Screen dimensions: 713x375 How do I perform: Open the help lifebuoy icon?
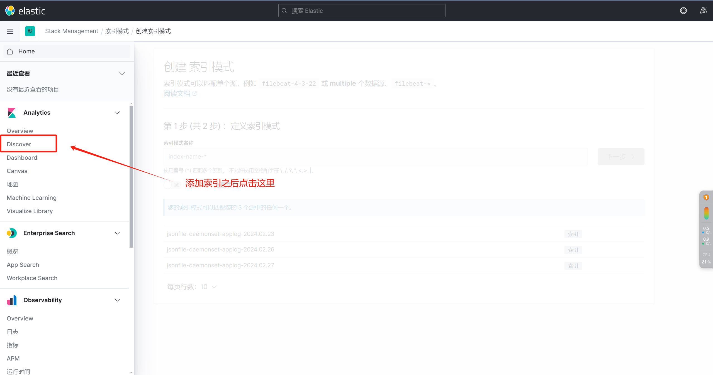click(683, 11)
